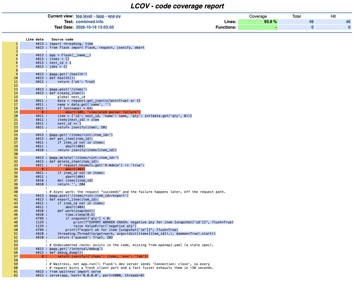Click the test date "2026-10-19 13:03:50"
This screenshot has width=354, height=281.
pos(95,27)
